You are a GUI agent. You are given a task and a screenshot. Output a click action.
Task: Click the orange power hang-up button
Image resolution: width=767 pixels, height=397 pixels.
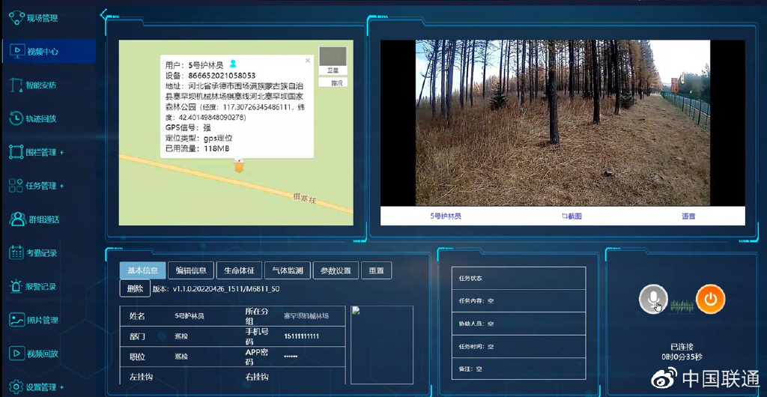pyautogui.click(x=710, y=299)
